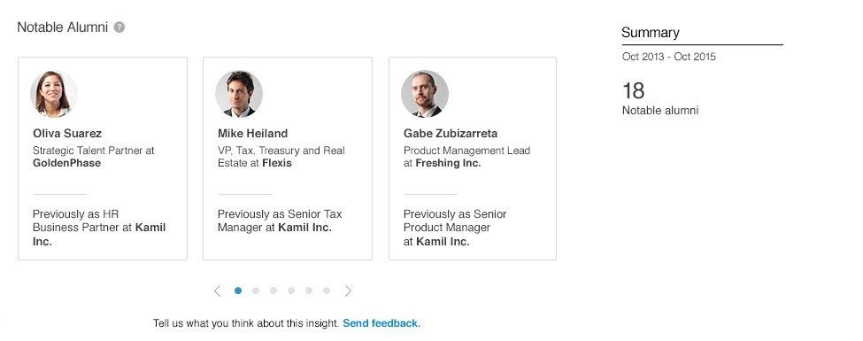The image size is (863, 341).
Task: Select the fifth carousel pagination dot
Action: point(309,291)
